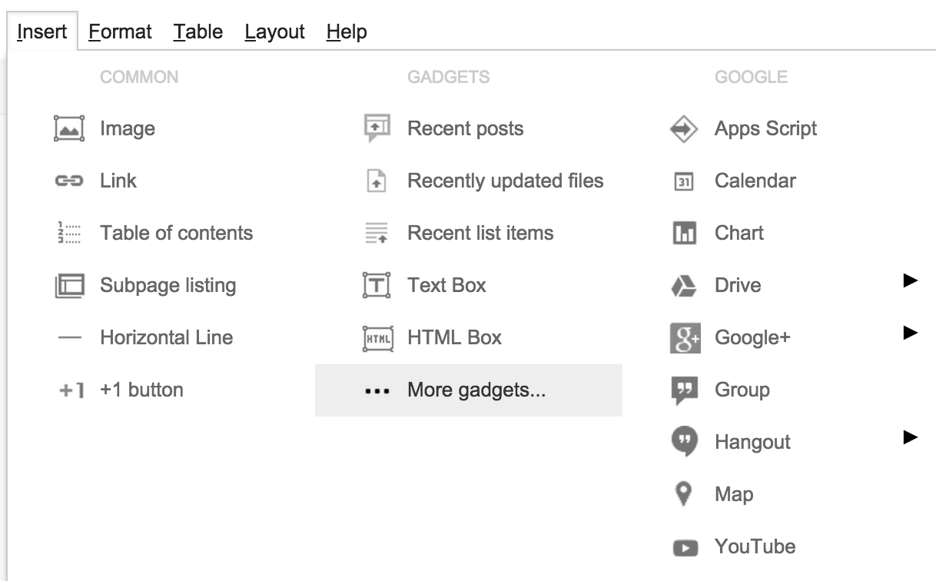Open the Format menu

120,32
